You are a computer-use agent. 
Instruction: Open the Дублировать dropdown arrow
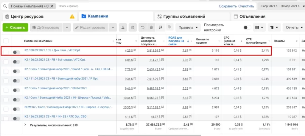click(x=67, y=27)
